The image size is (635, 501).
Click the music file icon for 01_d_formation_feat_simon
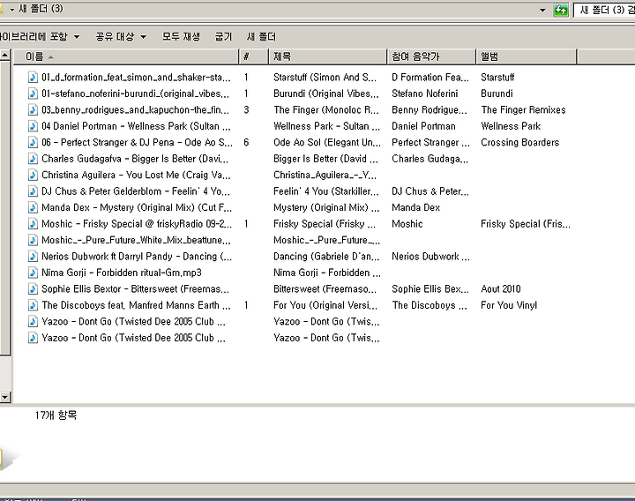[33, 77]
